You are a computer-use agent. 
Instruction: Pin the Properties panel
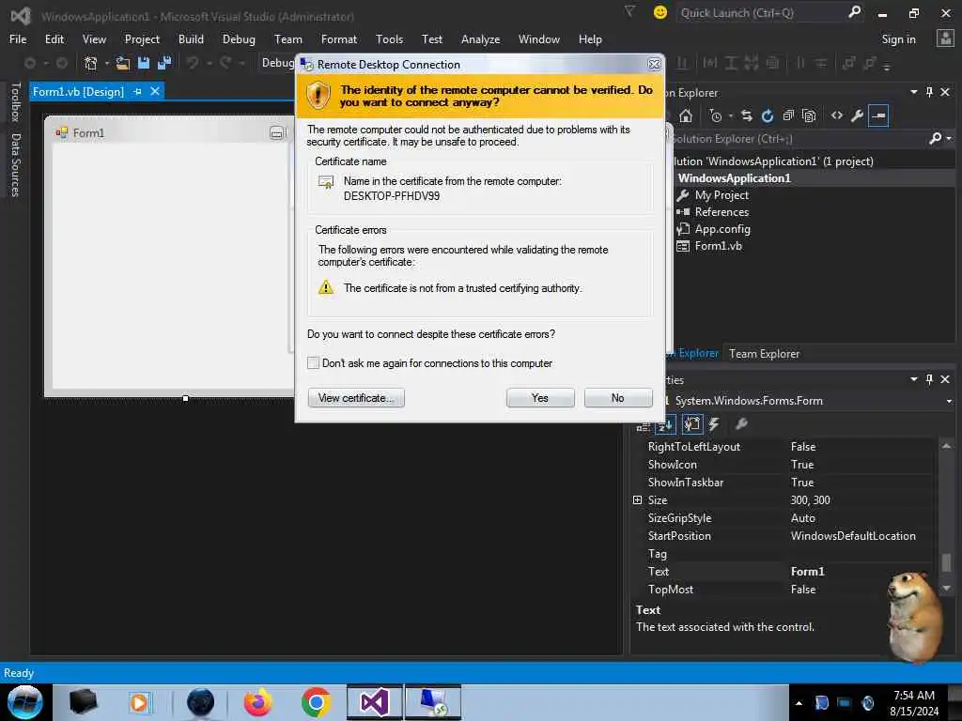pyautogui.click(x=929, y=379)
